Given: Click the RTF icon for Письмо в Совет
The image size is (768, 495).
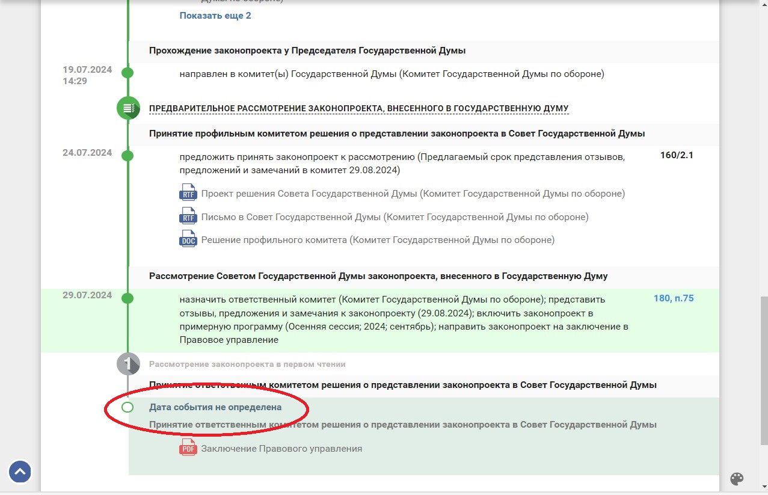Looking at the screenshot, I should 188,215.
